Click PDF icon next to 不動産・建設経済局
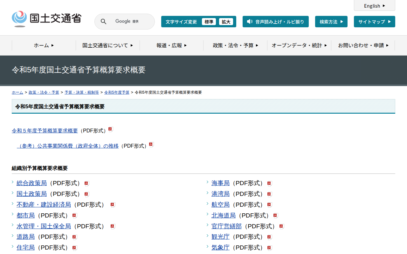Viewport: 407px width, 254px height. (x=113, y=205)
